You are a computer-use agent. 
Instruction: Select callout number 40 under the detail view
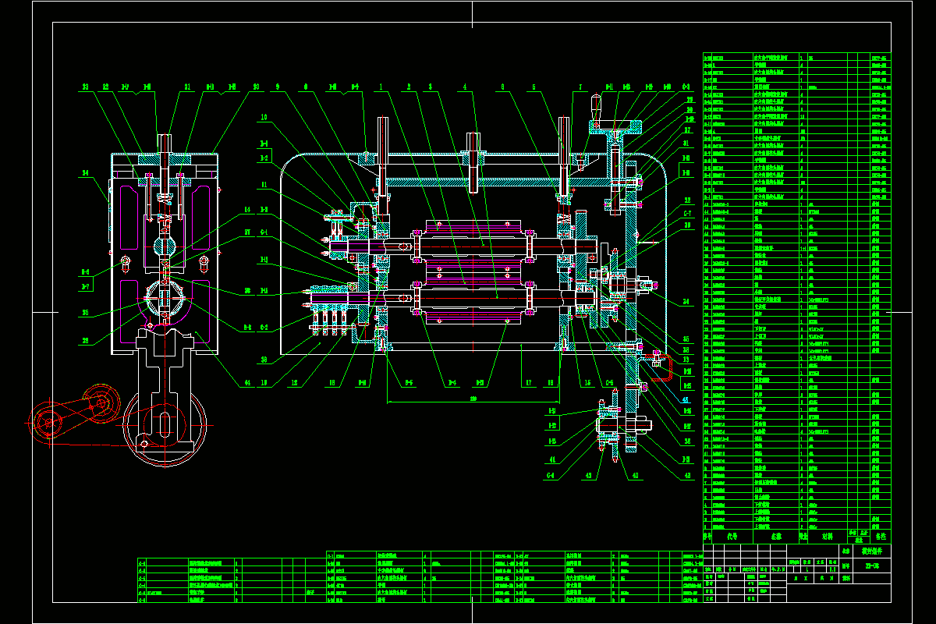(636, 474)
